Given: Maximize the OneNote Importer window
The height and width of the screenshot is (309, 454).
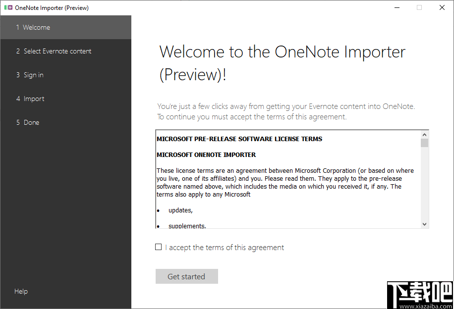Looking at the screenshot, I should (419, 7).
